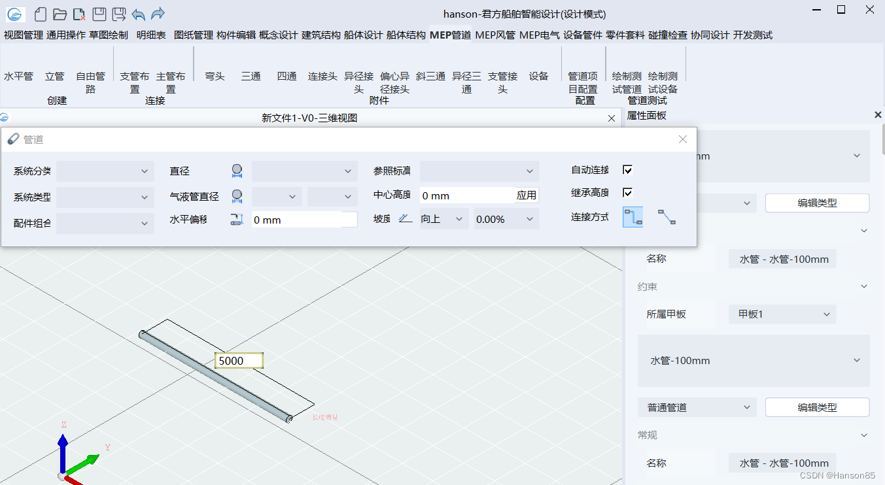
Task: Uncheck the 继承高度 checkbox
Action: pyautogui.click(x=627, y=192)
